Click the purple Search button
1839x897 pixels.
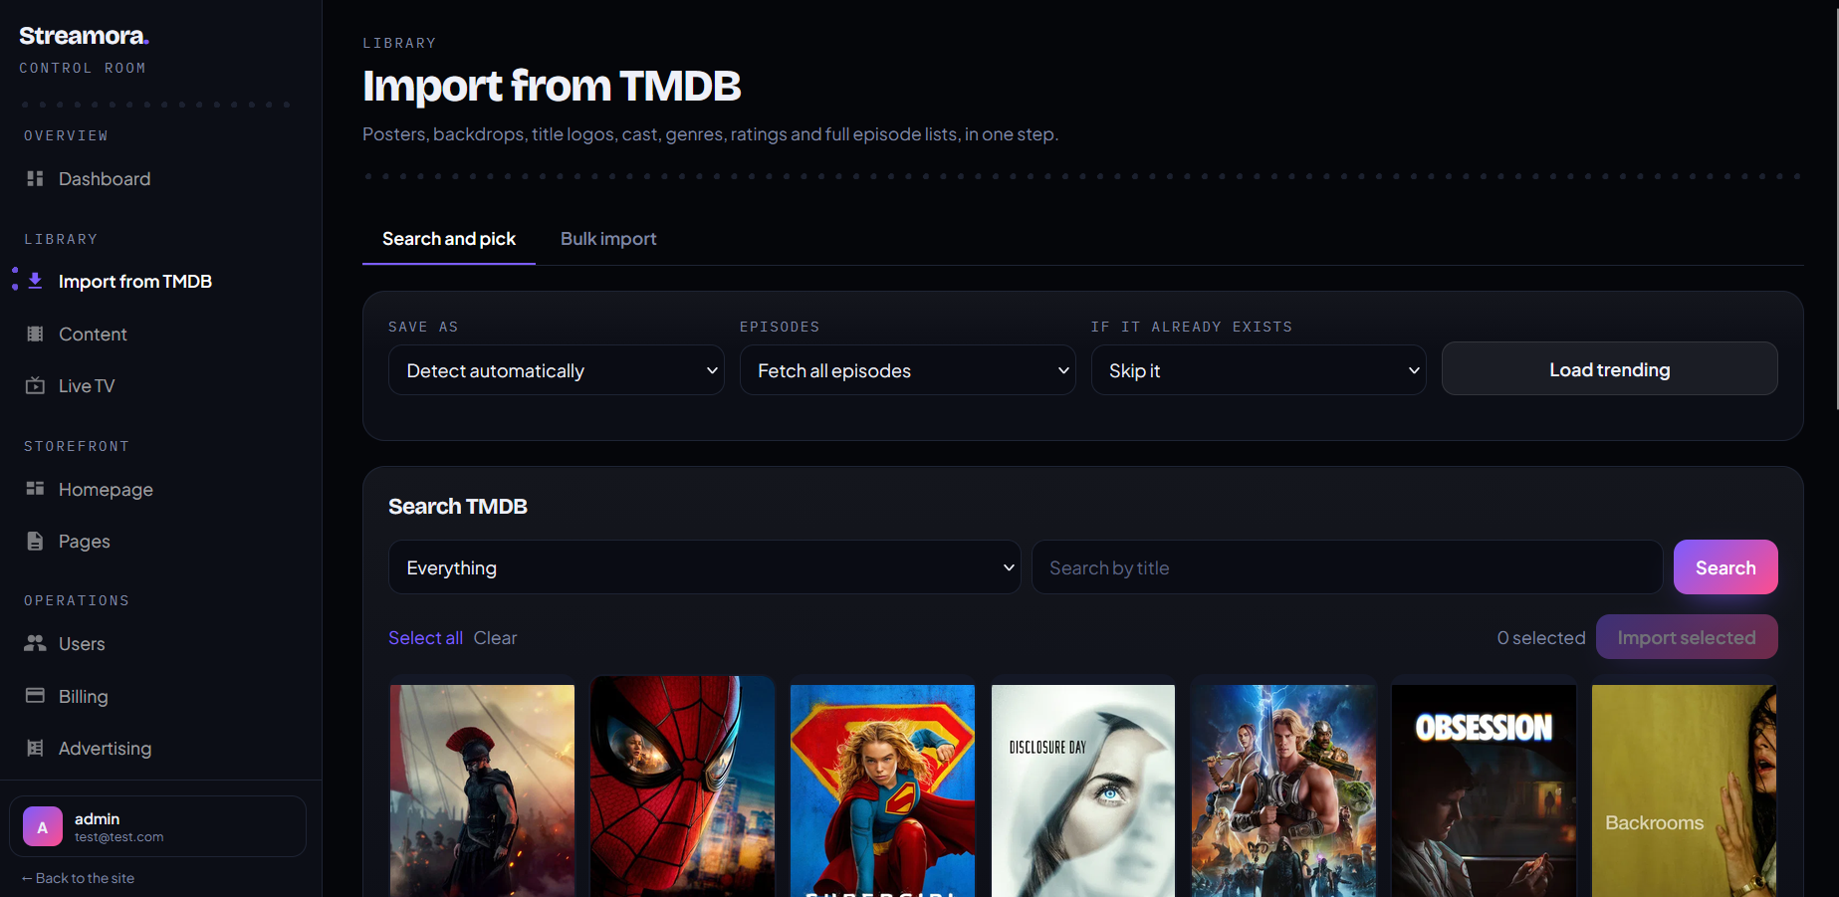[x=1725, y=567]
